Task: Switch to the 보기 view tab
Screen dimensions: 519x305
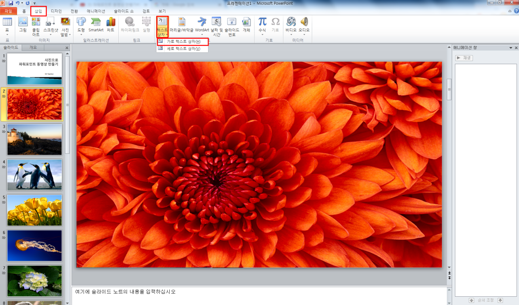Action: 162,11
